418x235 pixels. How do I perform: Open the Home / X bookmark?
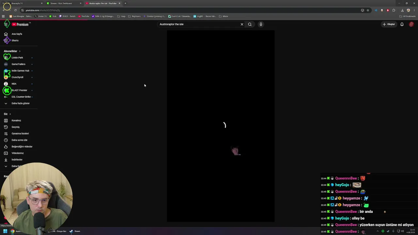point(40,16)
